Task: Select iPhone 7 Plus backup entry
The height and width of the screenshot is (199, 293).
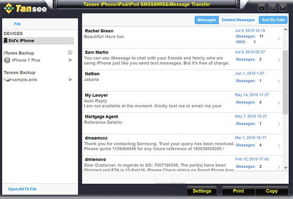Action: point(26,60)
